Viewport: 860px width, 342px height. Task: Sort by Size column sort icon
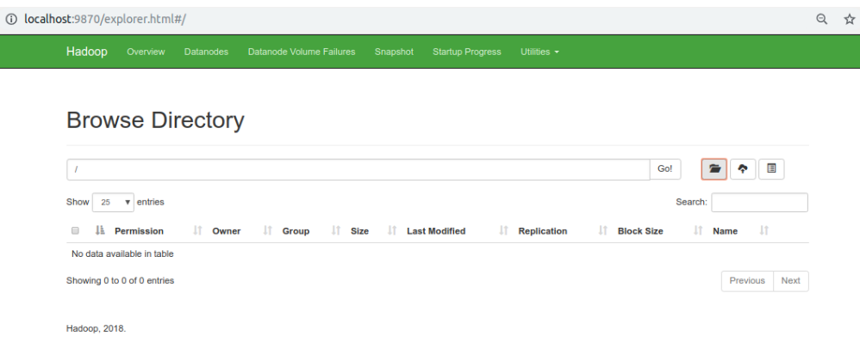click(392, 231)
